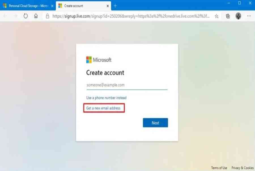Go to the browser home page icon
This screenshot has height=171, width=255.
[36, 16]
